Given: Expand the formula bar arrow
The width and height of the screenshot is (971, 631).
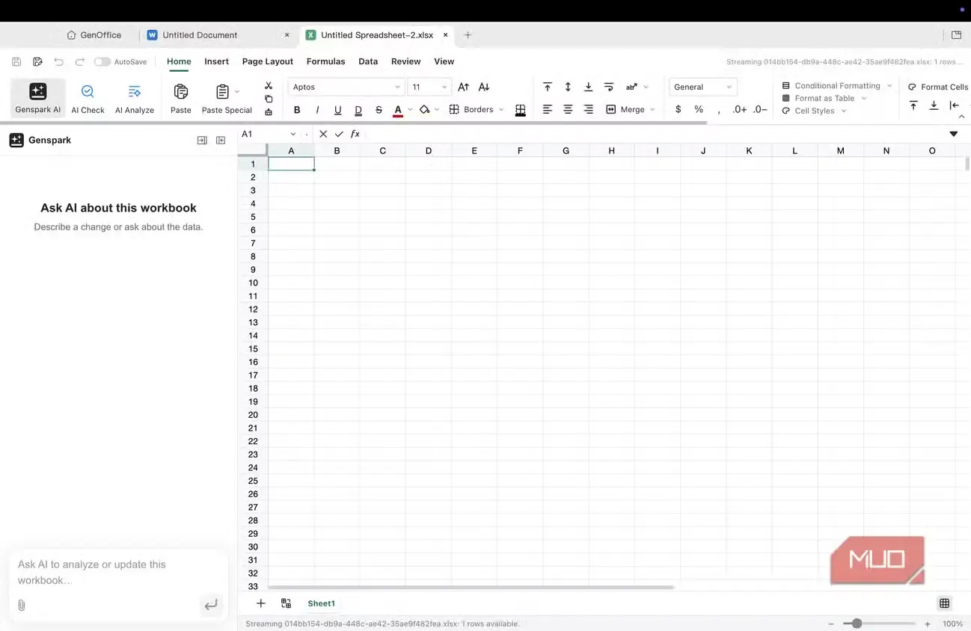Looking at the screenshot, I should coord(953,134).
